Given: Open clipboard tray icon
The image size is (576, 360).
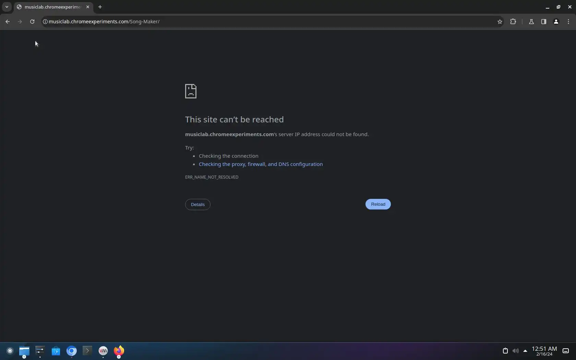Looking at the screenshot, I should tap(505, 351).
